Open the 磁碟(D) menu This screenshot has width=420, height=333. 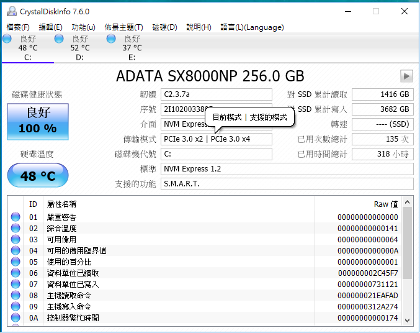tap(164, 27)
